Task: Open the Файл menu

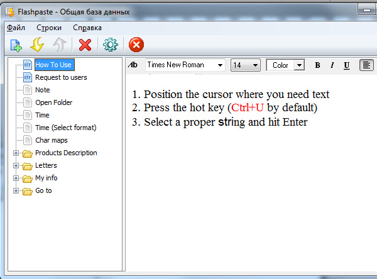Action: [x=16, y=28]
